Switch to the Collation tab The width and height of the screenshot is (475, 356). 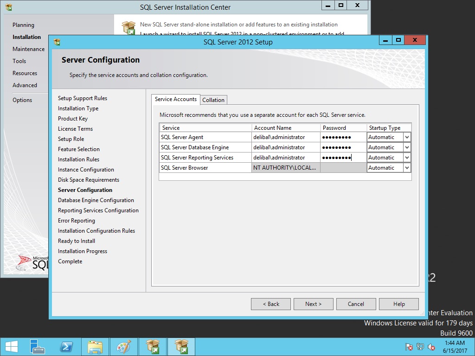213,100
